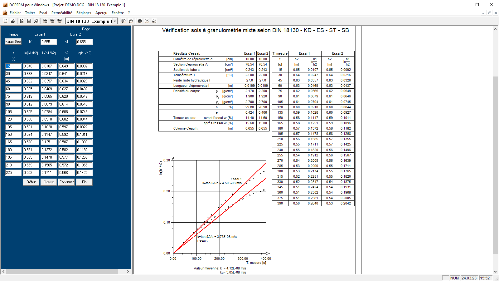
Task: Click the NUM status bar indicator
Action: [x=455, y=278]
